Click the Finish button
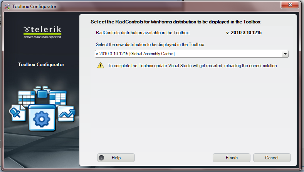 [x=231, y=158]
